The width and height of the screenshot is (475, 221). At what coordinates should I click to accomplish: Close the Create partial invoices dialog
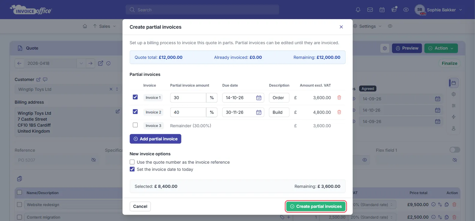[x=341, y=27]
